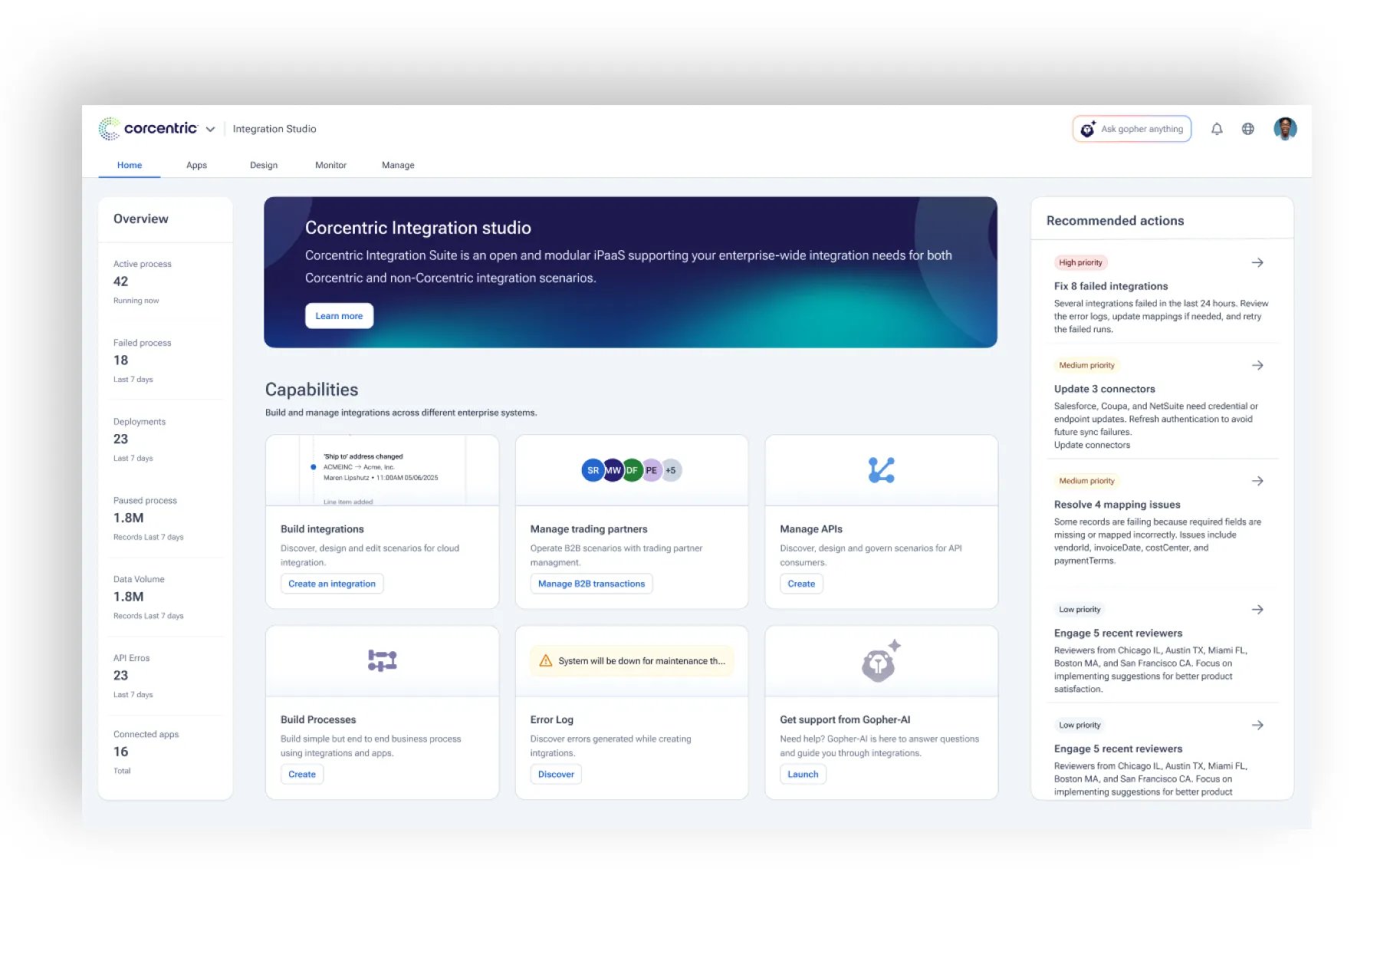1393x958 pixels.
Task: Click Manage B2B transactions button
Action: (x=591, y=584)
